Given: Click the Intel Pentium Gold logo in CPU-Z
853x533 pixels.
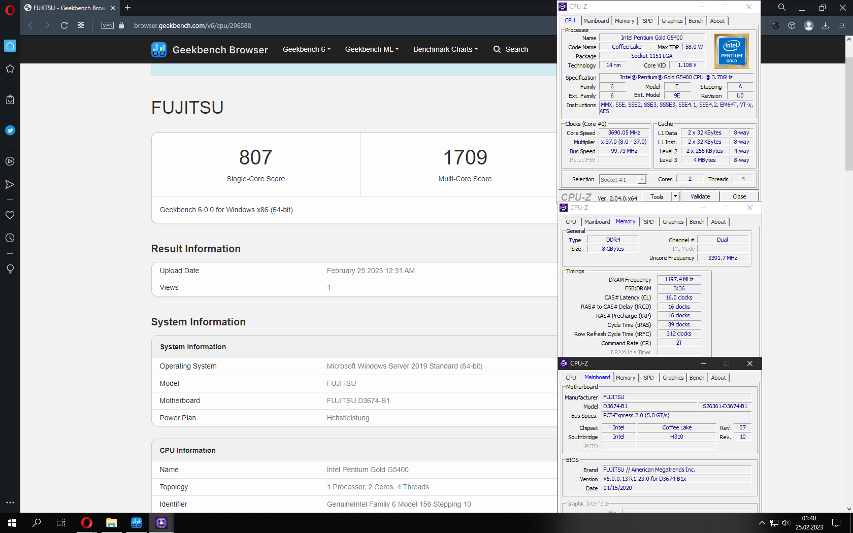Looking at the screenshot, I should coord(732,51).
